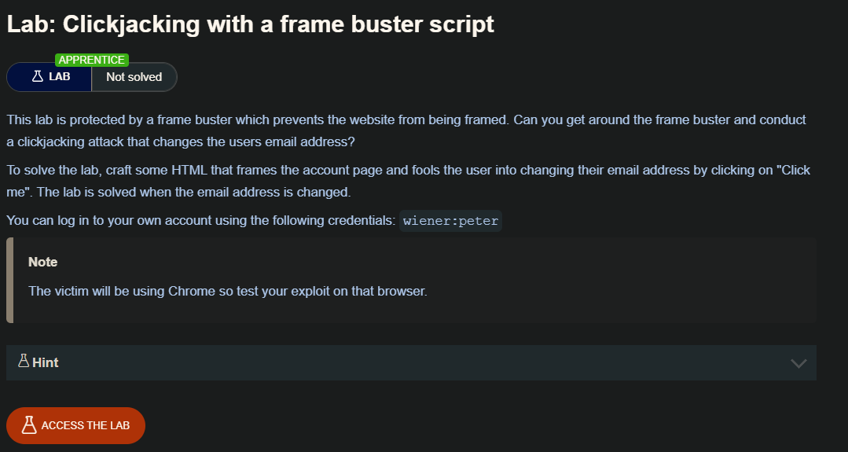
Task: Click the flask icon beside Hint
Action: [x=23, y=362]
